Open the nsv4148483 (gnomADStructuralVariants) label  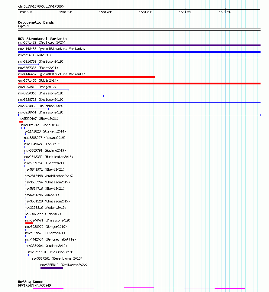click(x=52, y=49)
